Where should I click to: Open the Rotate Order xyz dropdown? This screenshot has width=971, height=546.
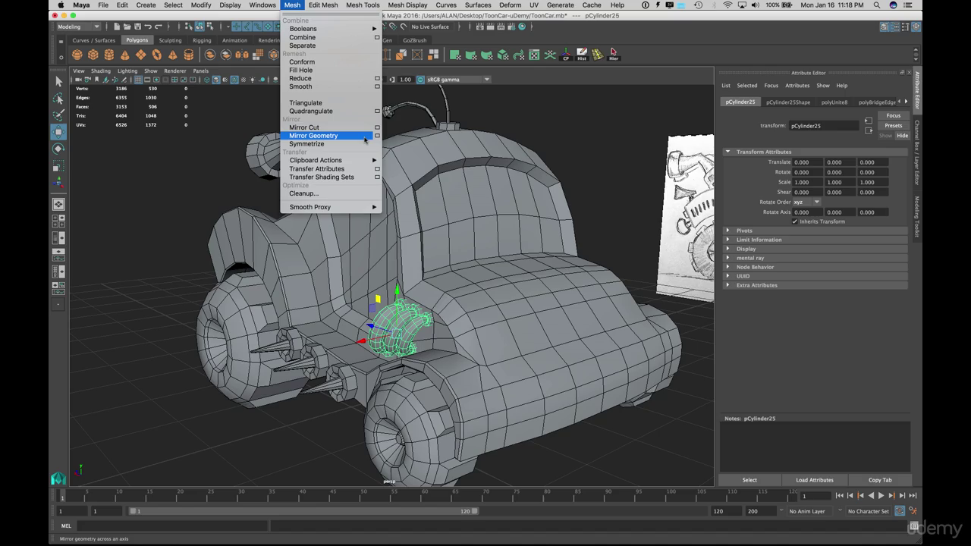pos(806,202)
